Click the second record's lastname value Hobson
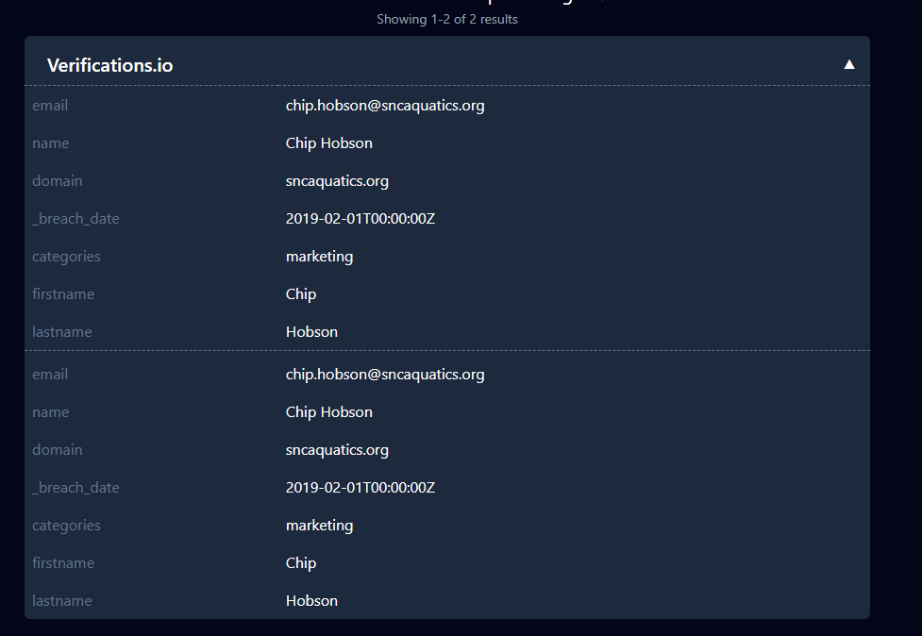This screenshot has width=922, height=636. point(311,601)
